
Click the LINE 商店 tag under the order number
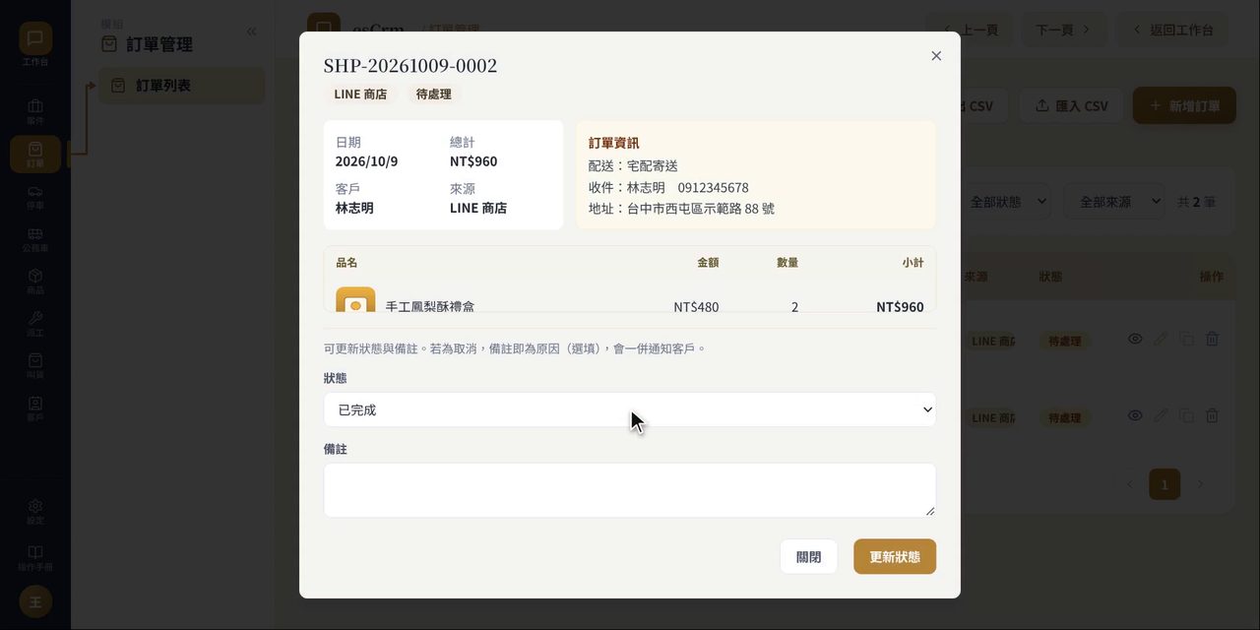[360, 94]
